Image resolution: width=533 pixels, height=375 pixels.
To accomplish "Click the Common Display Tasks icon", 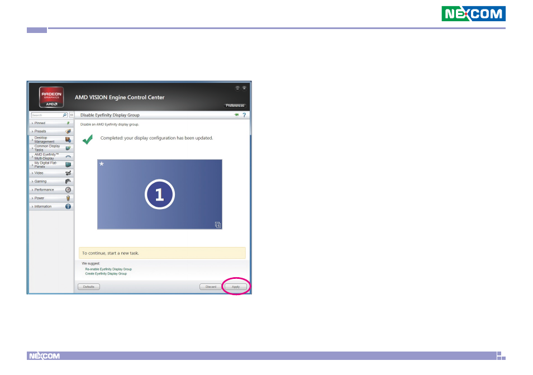I will click(x=68, y=148).
